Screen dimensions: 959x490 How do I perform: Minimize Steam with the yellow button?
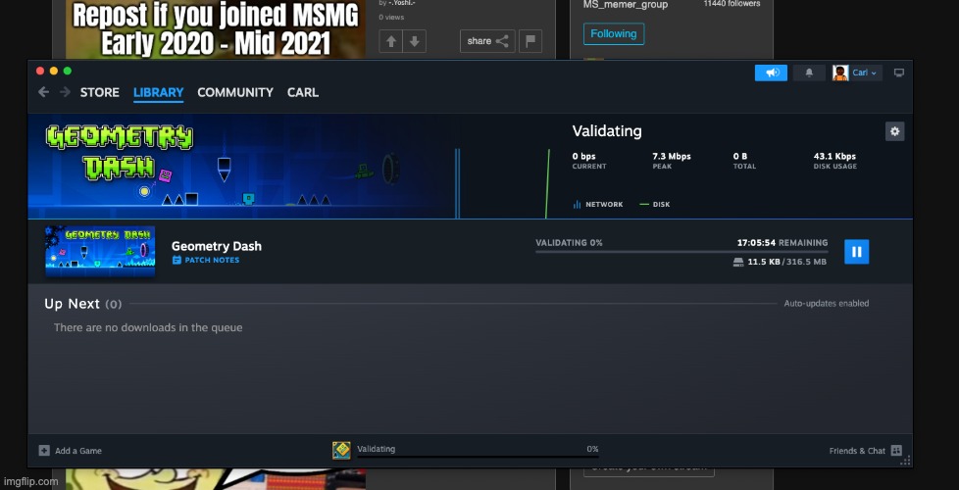point(54,71)
